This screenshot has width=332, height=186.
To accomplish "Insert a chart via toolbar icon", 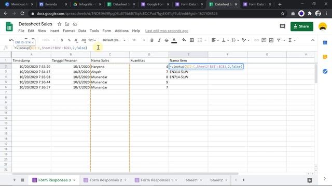I will tap(271, 40).
